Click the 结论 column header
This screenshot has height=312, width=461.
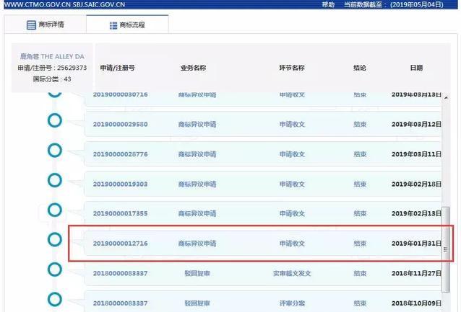(360, 68)
